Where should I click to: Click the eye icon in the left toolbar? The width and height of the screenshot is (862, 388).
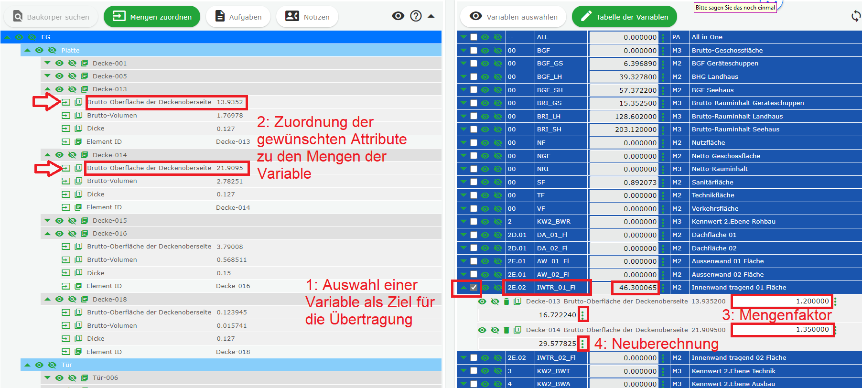tap(398, 16)
